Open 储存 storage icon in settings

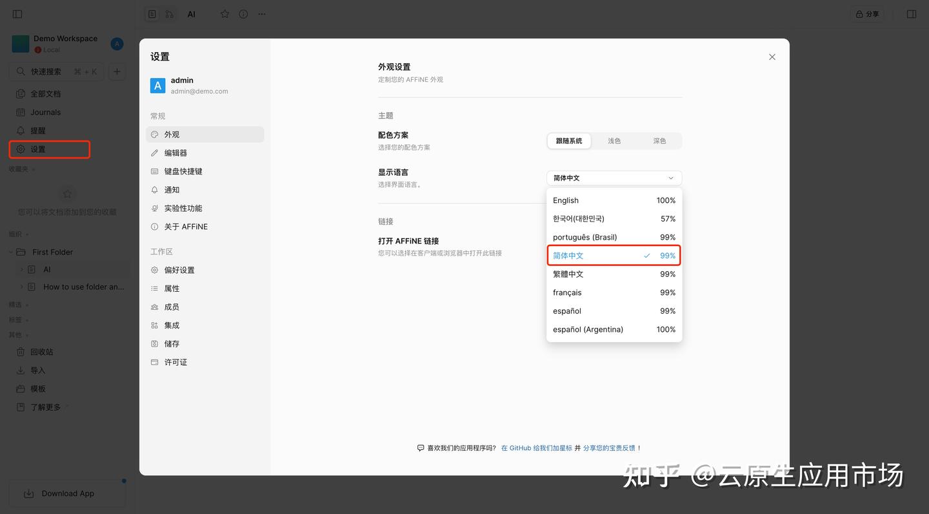pos(155,344)
